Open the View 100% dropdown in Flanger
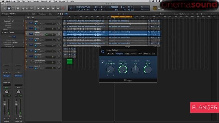Viewport: 219px width, 123px height. pos(146,54)
